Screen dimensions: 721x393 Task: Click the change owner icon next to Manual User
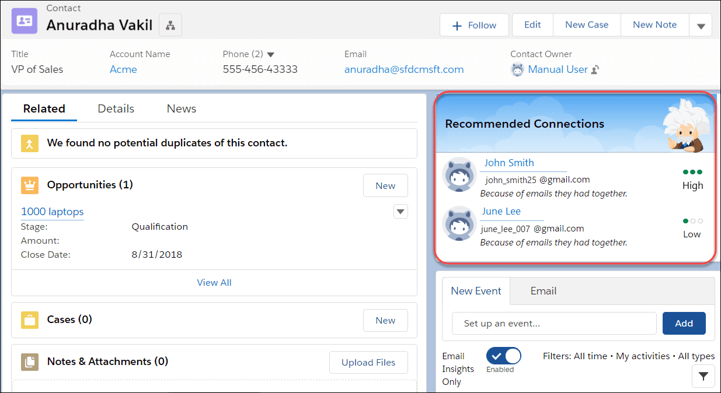coord(595,70)
